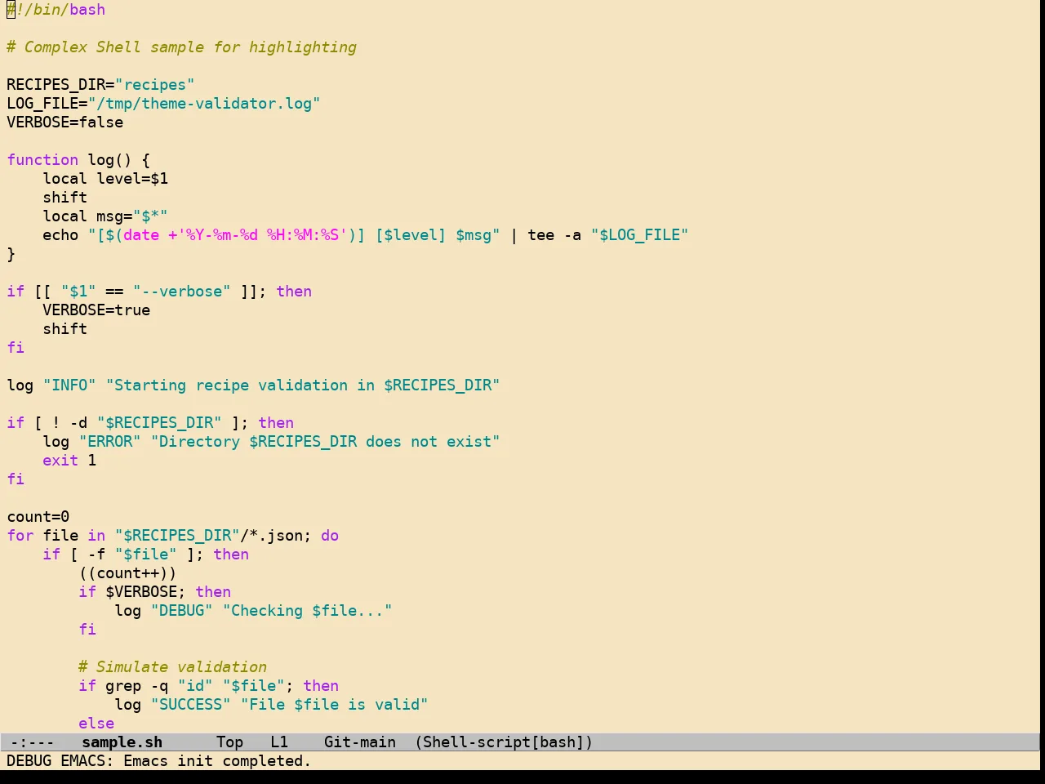Click the Shell-script[bash] major mode indicator
This screenshot has height=784, width=1045.
(x=504, y=742)
